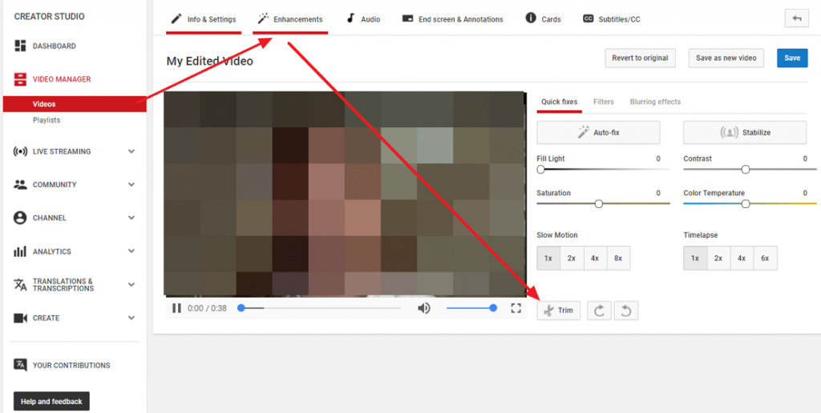Mute the video volume speaker icon

(x=424, y=308)
